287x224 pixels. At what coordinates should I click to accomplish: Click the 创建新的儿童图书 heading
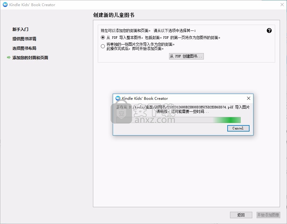point(114,15)
